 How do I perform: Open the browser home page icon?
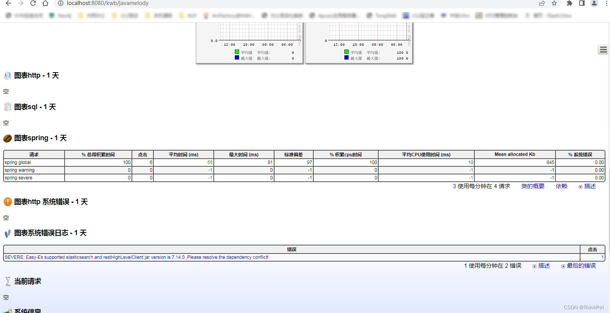tap(45, 3)
